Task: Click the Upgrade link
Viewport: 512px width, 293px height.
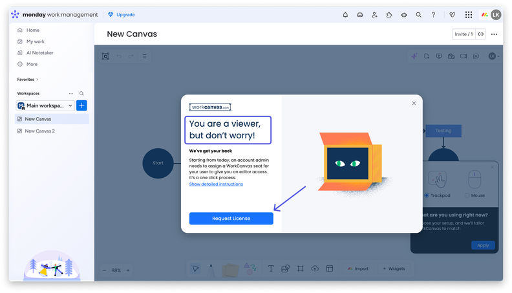Action: tap(122, 15)
